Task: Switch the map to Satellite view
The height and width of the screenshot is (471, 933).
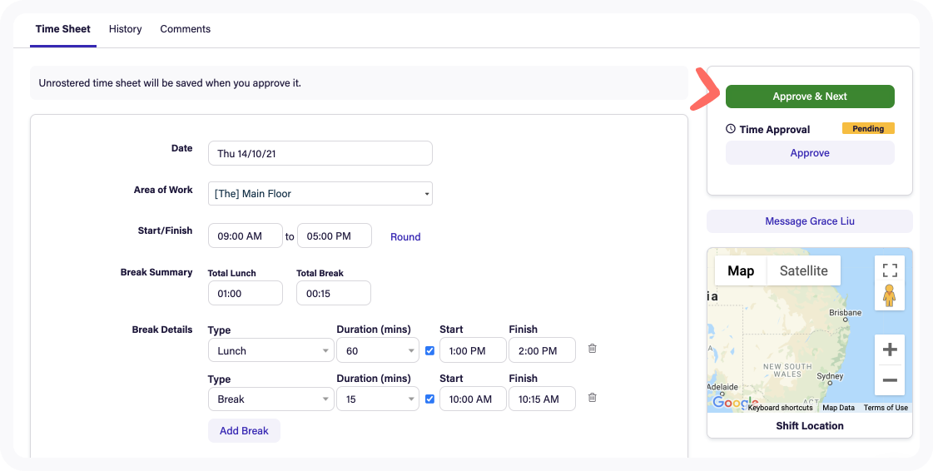Action: (x=803, y=270)
